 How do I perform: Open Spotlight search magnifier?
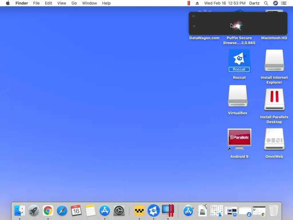point(266,3)
